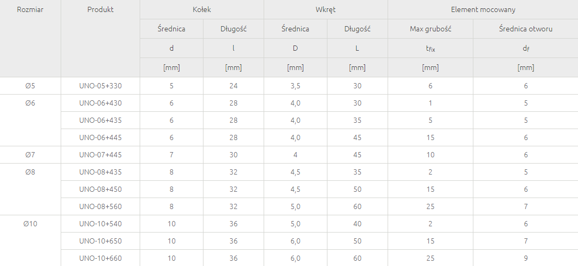The width and height of the screenshot is (578, 266).
Task: Select the Element mocowany header
Action: [x=483, y=9]
